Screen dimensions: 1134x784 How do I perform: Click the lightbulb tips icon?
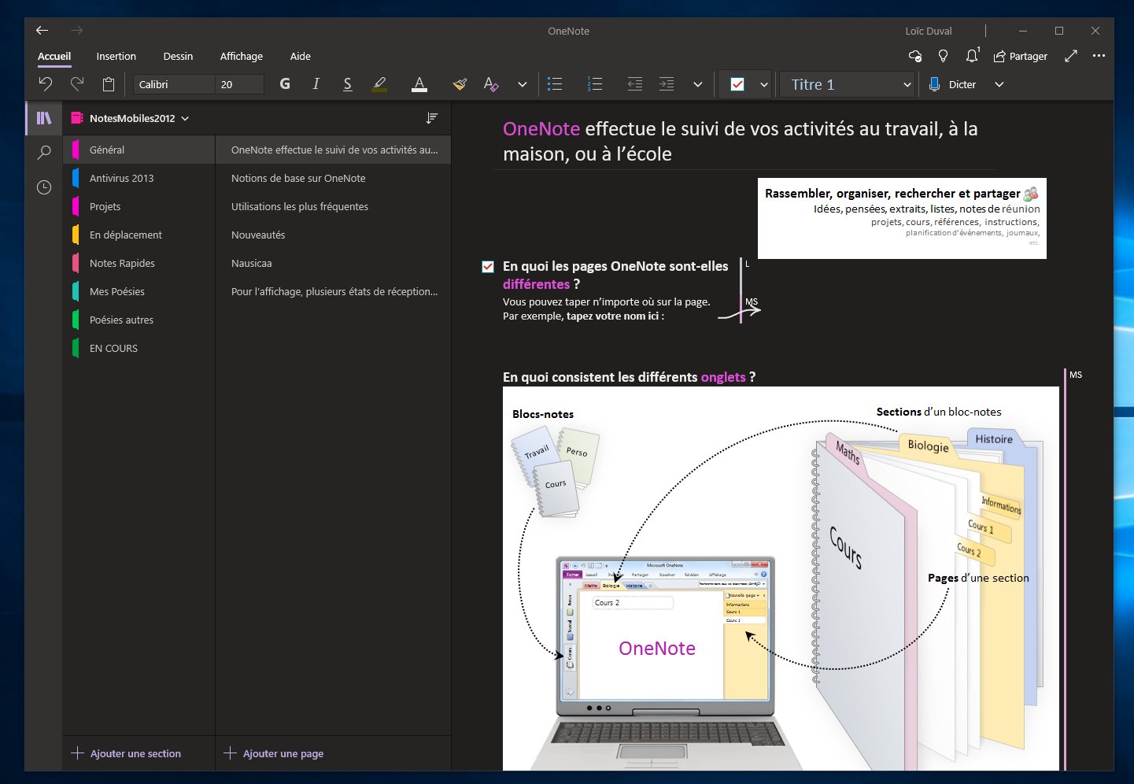pyautogui.click(x=943, y=56)
